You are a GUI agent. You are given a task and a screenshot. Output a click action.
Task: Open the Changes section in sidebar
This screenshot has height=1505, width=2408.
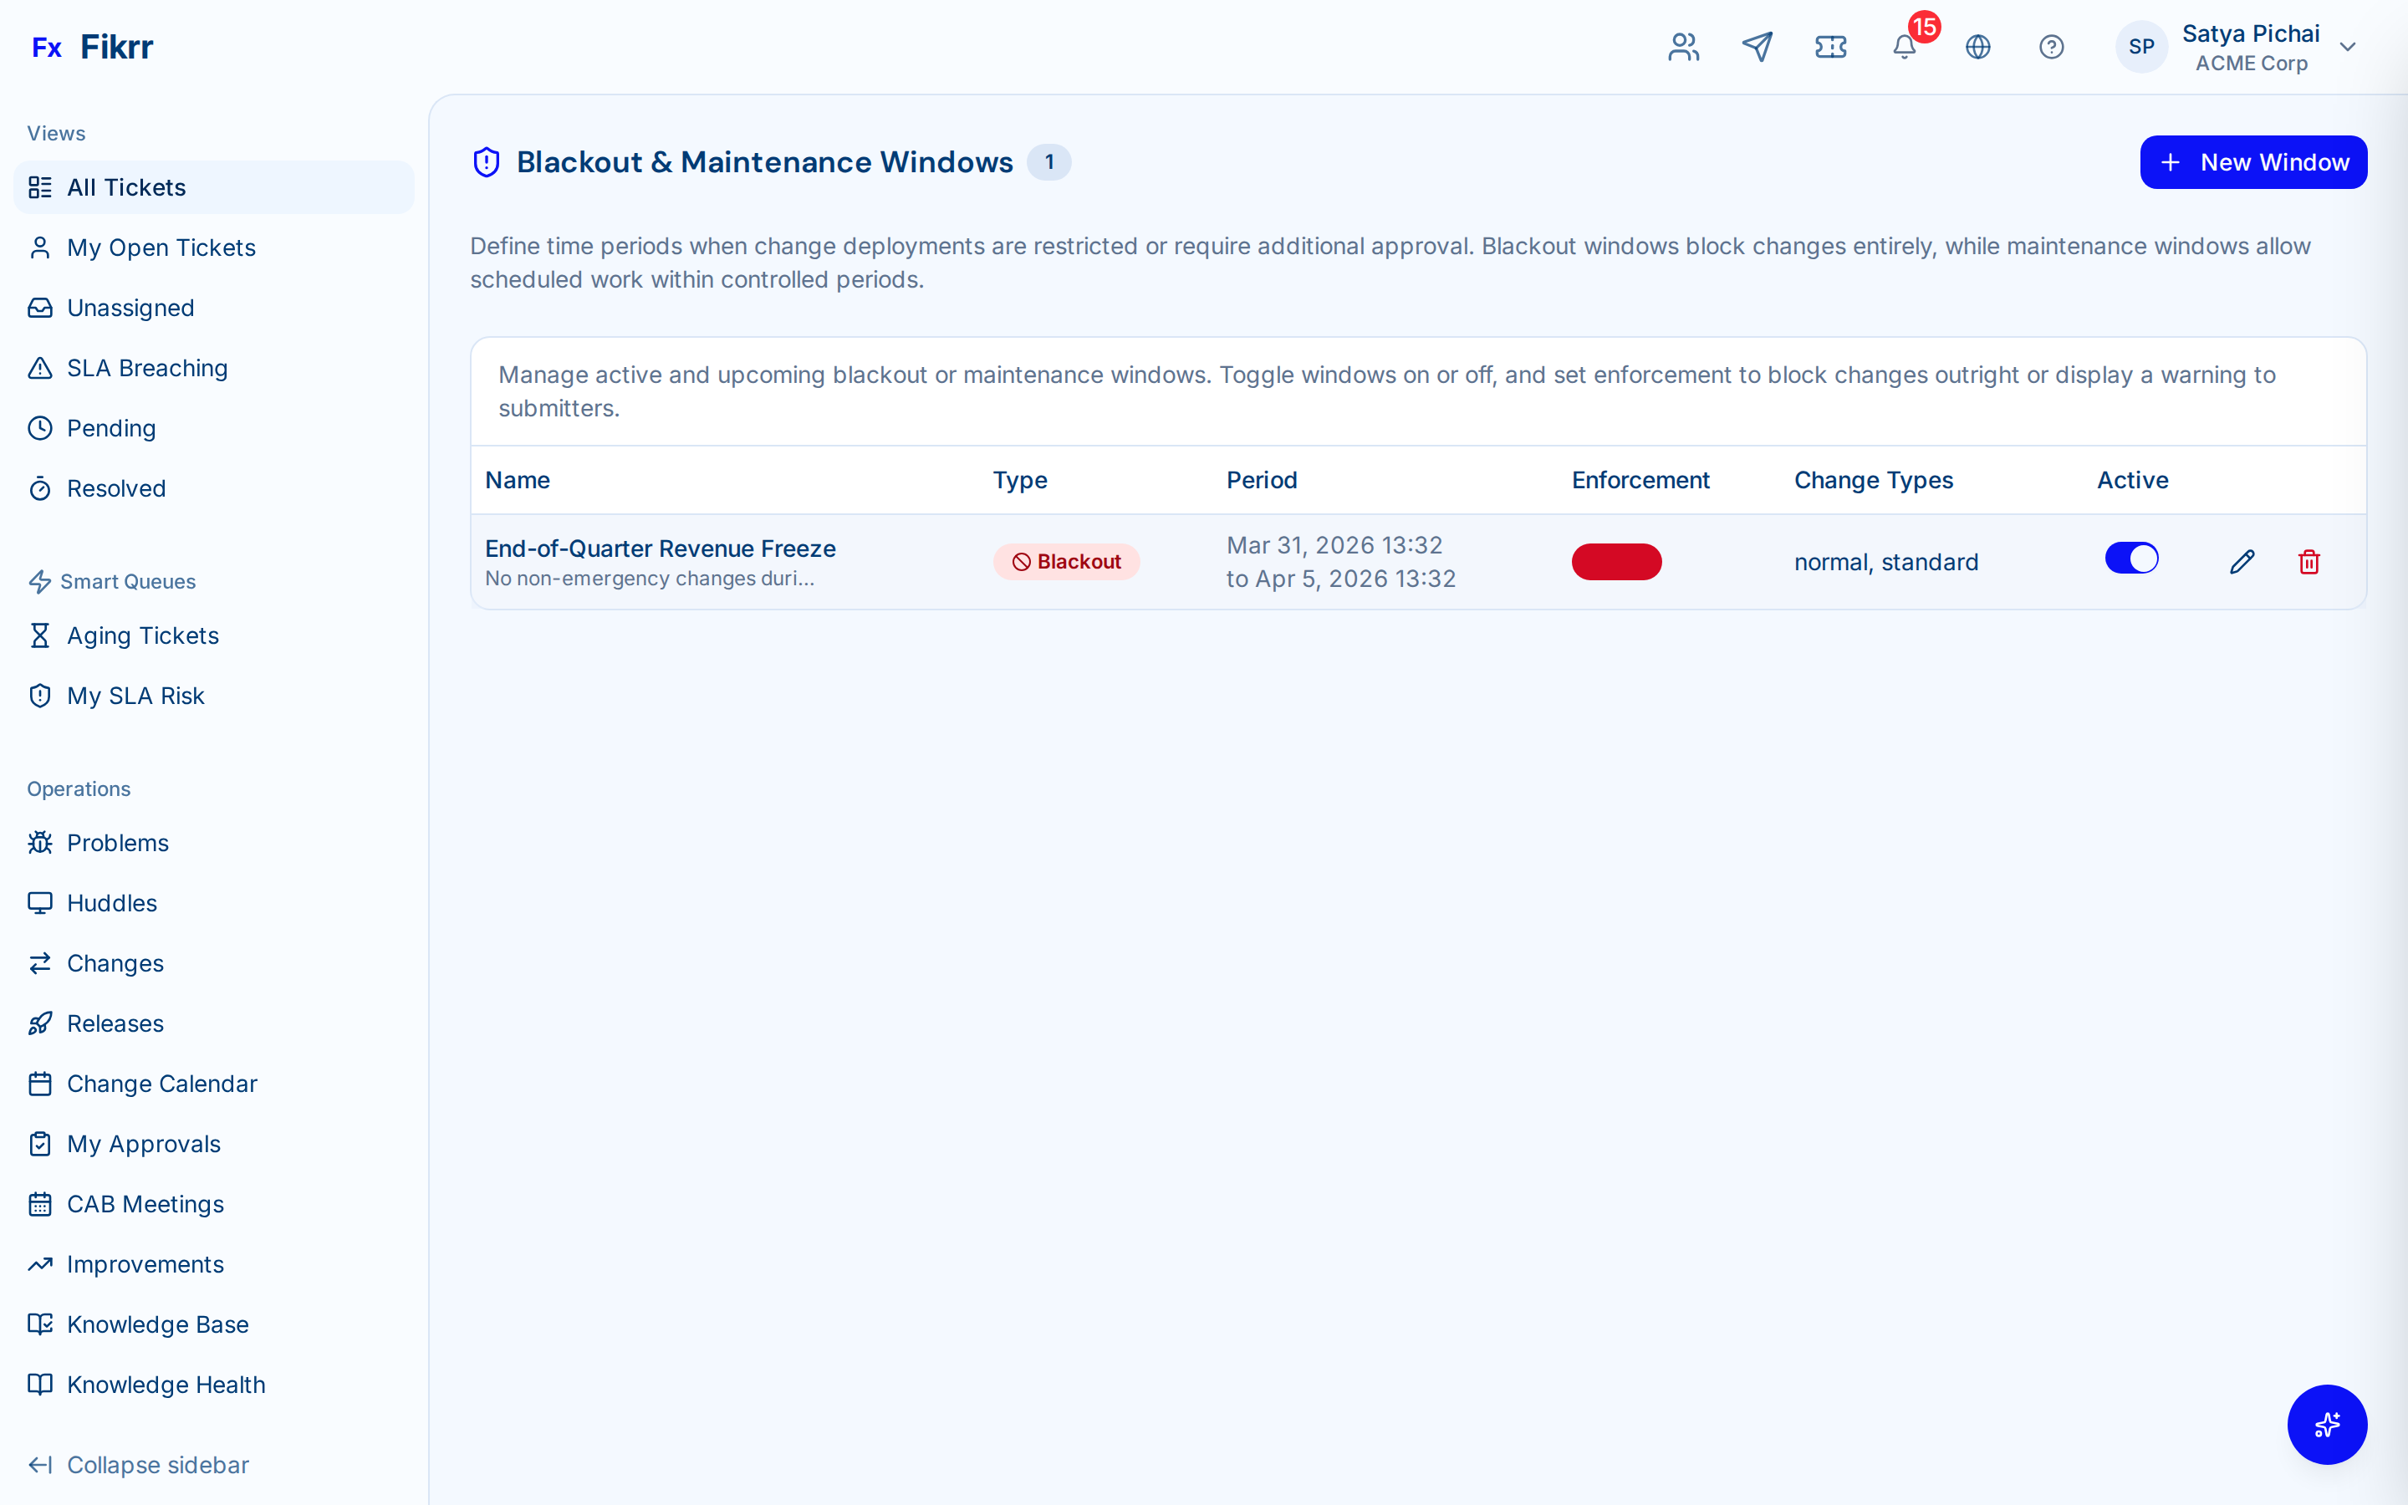pyautogui.click(x=115, y=962)
